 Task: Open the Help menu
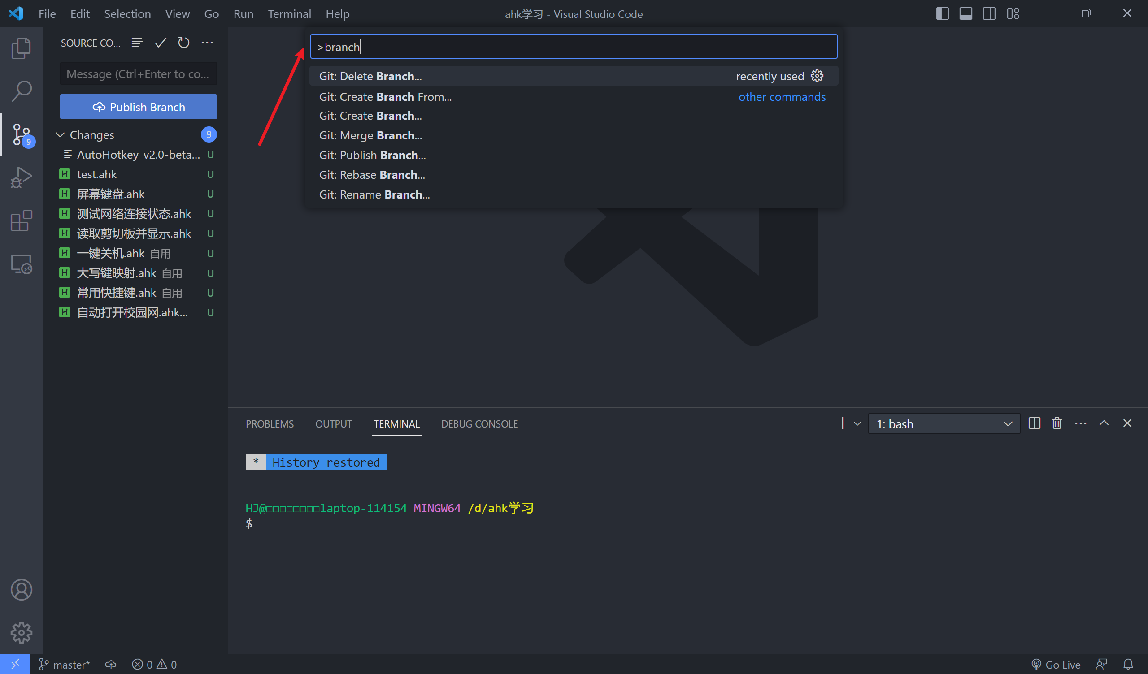338,13
